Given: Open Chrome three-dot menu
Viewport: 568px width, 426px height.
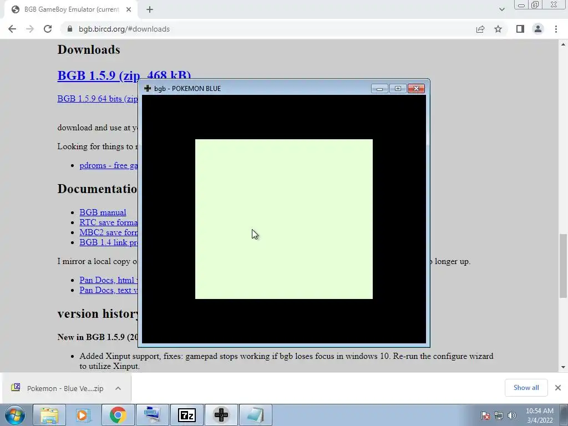Looking at the screenshot, I should (556, 29).
